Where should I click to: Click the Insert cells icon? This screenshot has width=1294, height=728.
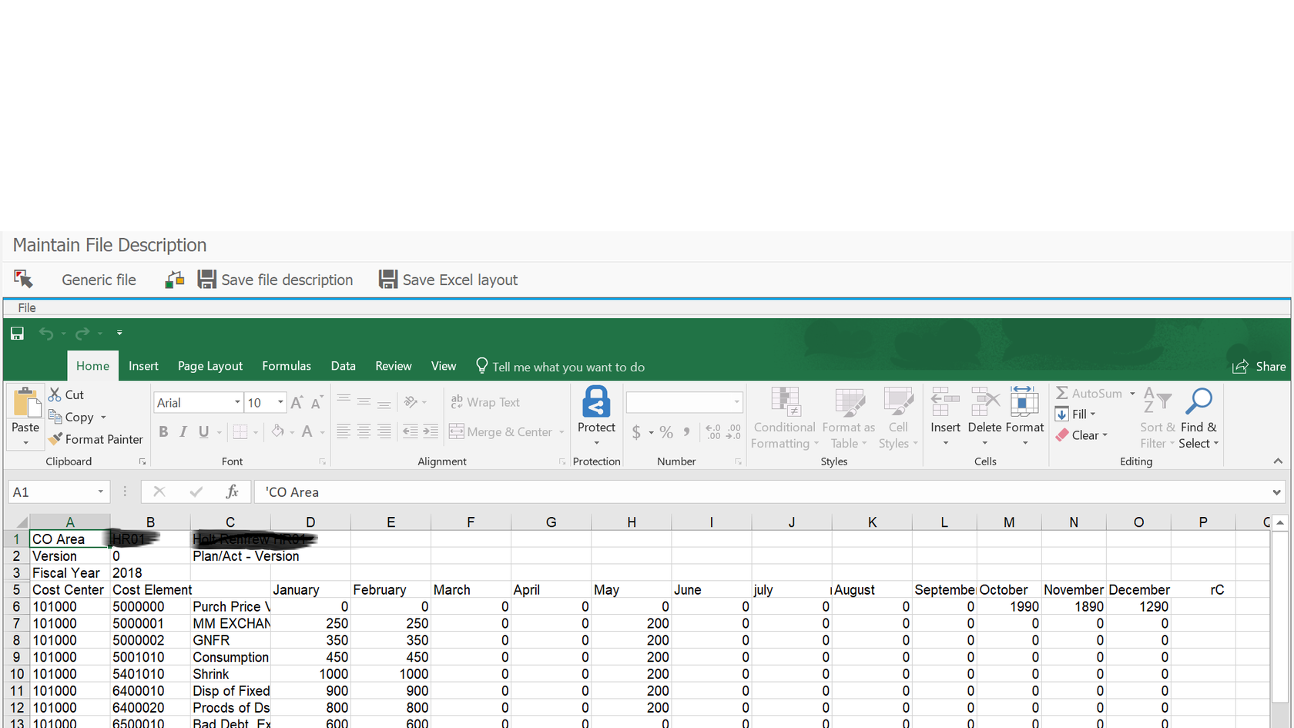(945, 402)
